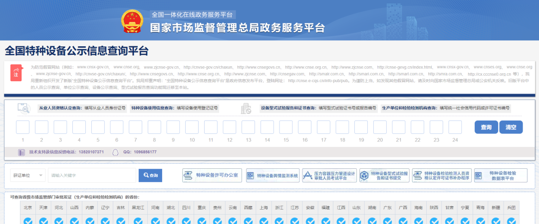
Task: Click the 西藏 province header cell
Action: tap(248, 208)
